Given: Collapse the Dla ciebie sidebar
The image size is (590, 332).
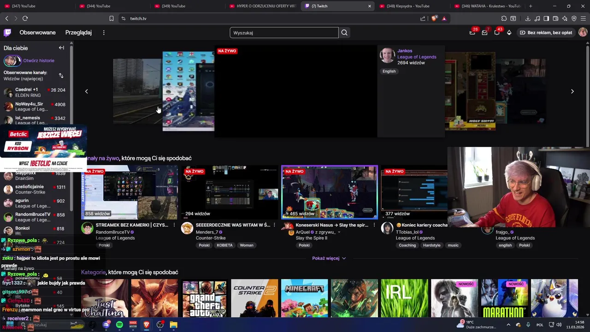Looking at the screenshot, I should [x=61, y=48].
